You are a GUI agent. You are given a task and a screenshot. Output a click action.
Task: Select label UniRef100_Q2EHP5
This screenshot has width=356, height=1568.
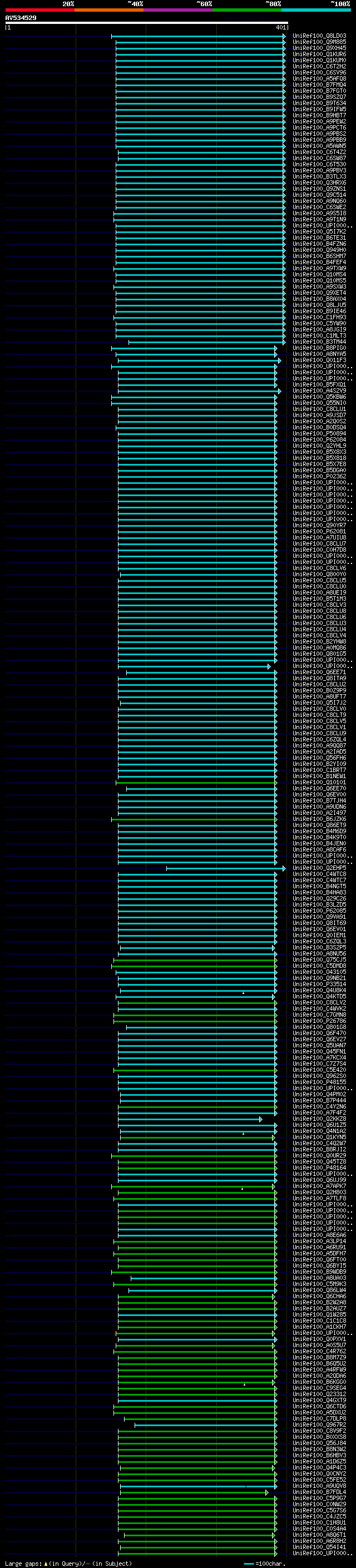pyautogui.click(x=319, y=869)
